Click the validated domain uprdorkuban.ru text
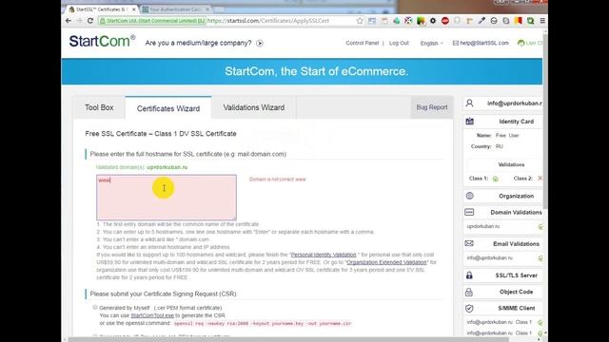Screen dimensions: 609x342 [167, 167]
